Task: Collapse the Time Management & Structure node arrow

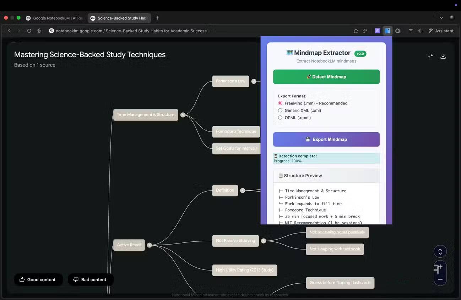Action: [x=183, y=115]
